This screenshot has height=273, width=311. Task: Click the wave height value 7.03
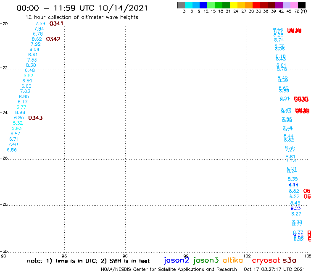tap(25, 92)
